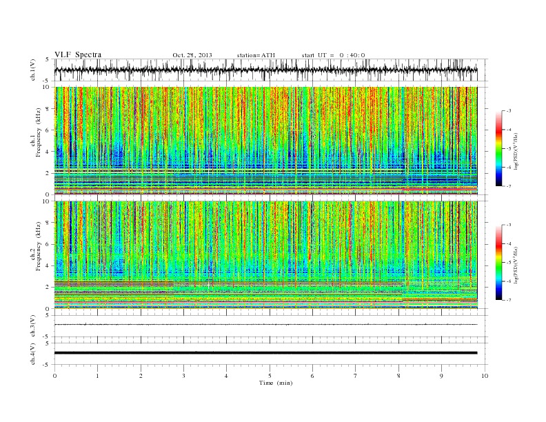546x422 pixels.
Task: Click the time axis tick label '10'
Action: (485, 376)
